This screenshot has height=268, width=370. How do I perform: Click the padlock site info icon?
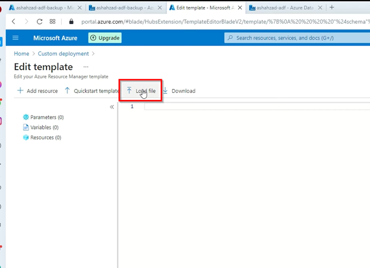click(x=71, y=21)
